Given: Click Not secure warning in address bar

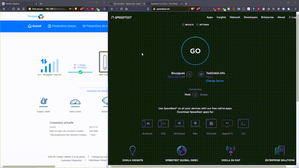Looking at the screenshot, I should [36, 9].
